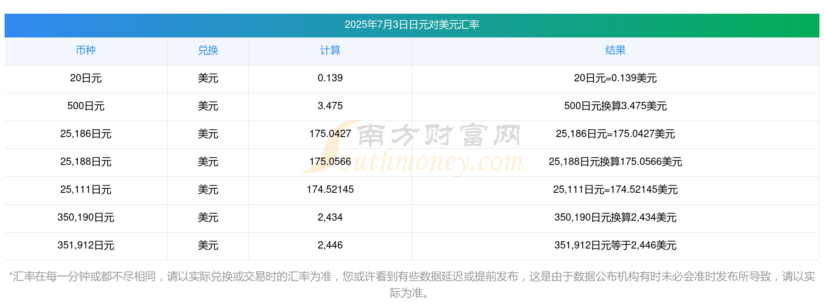The width and height of the screenshot is (824, 307).
Task: Click 美元 in the 20日元 row
Action: (208, 78)
